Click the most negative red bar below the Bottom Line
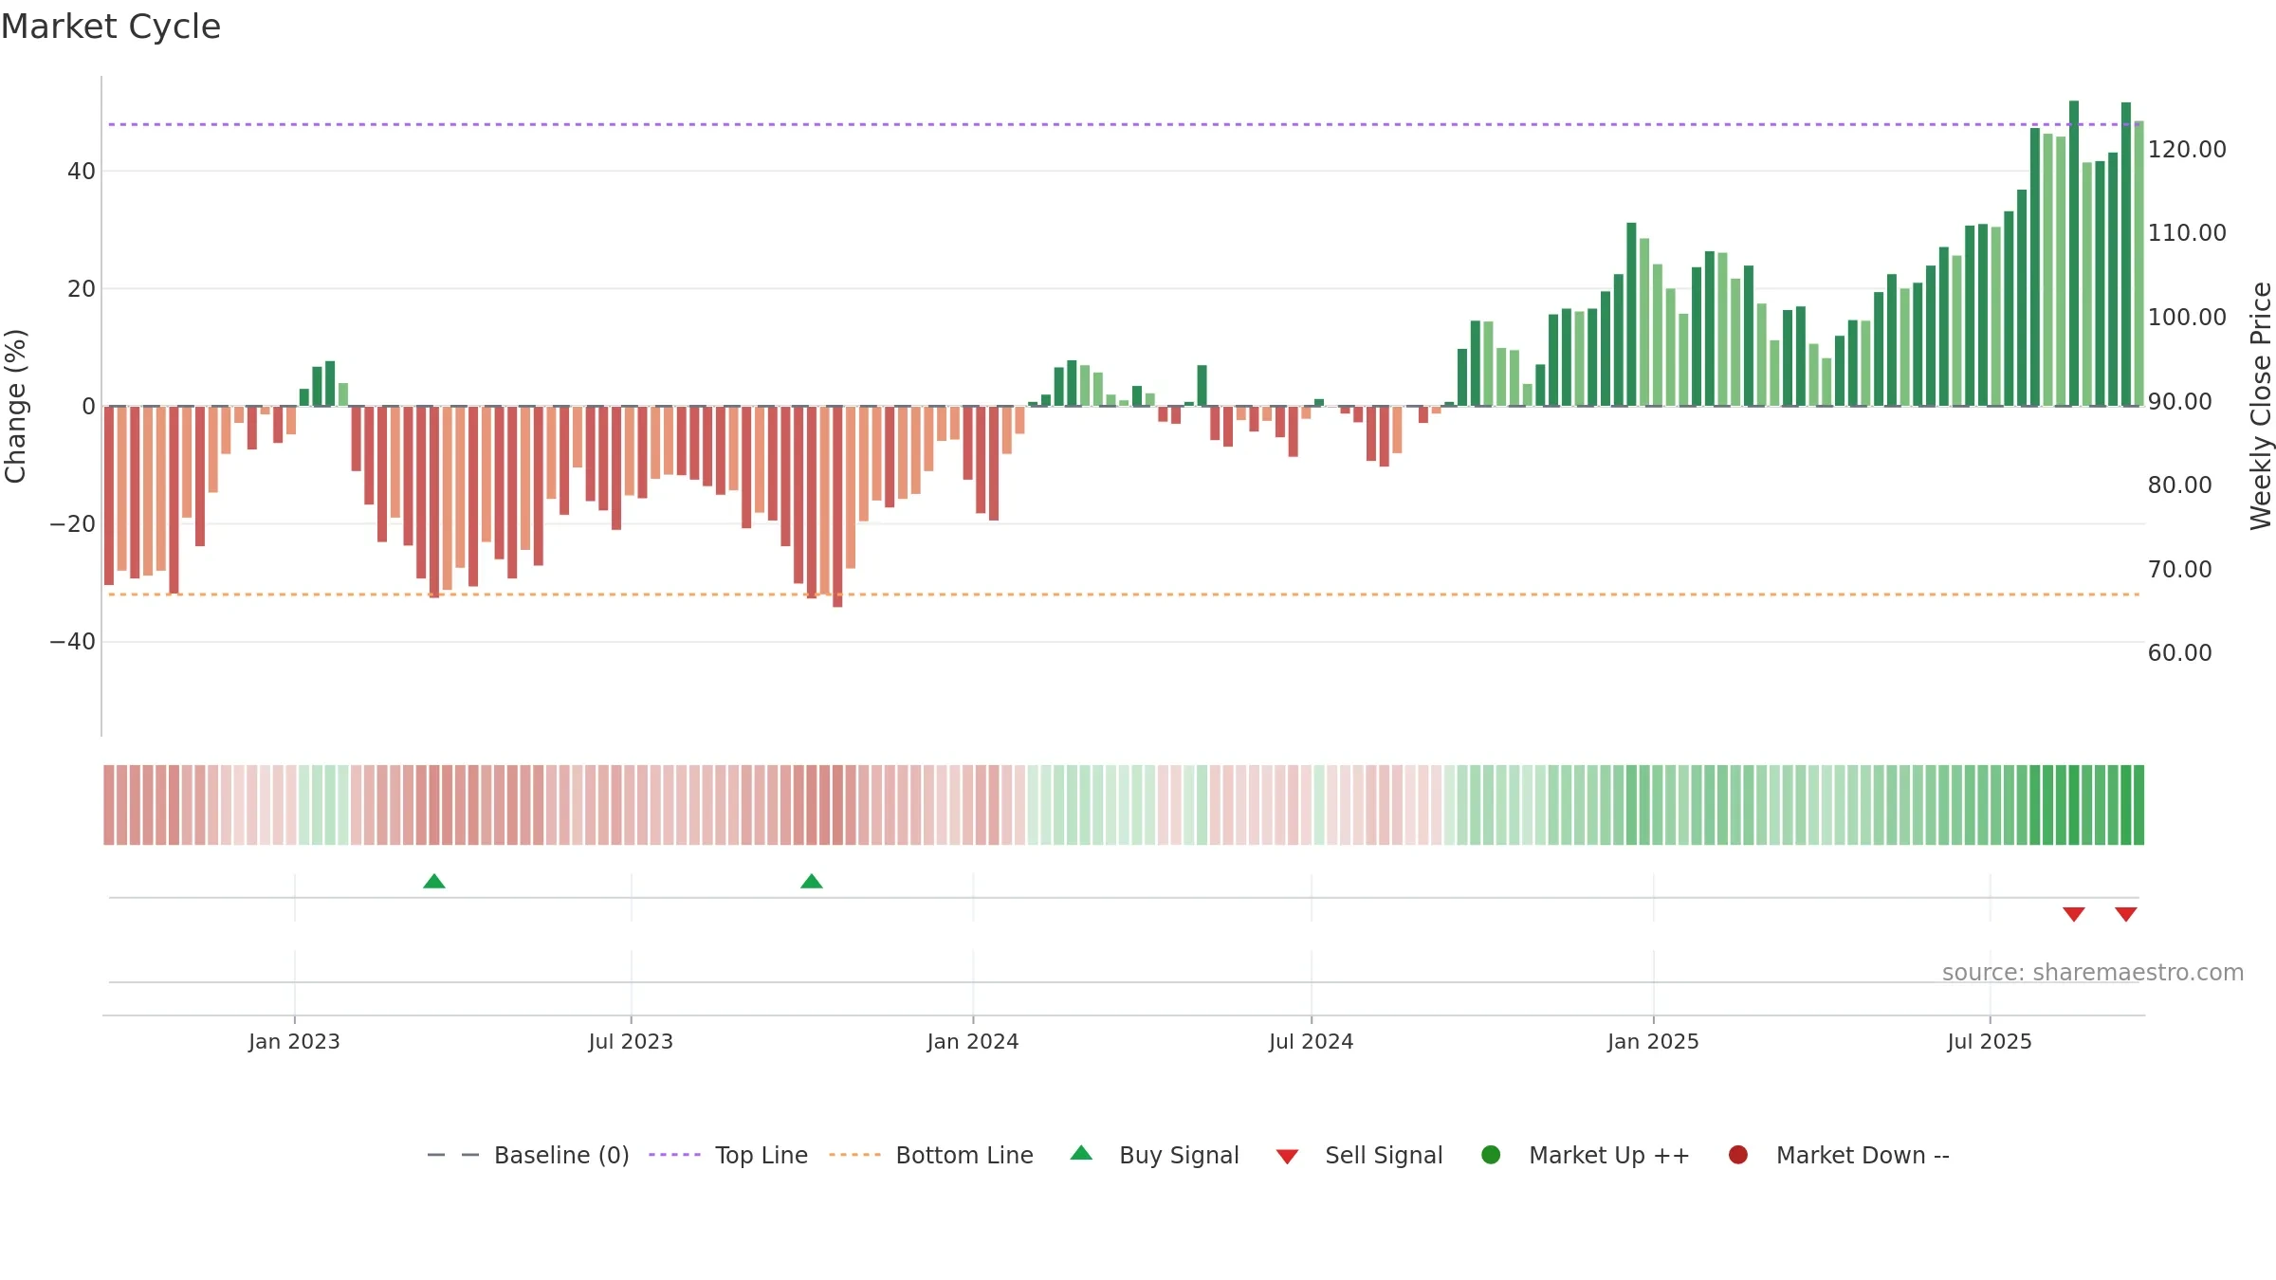This screenshot has width=2276, height=1280. [837, 507]
